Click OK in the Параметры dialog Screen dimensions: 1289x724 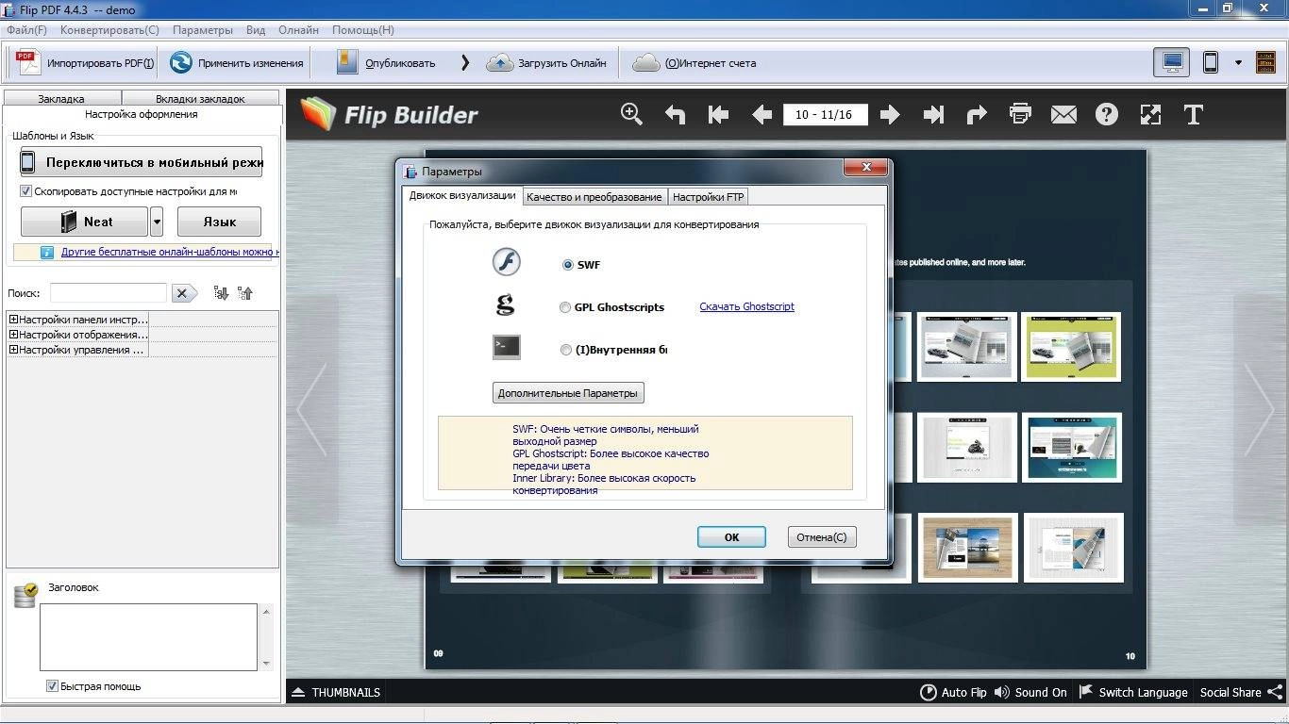tap(731, 536)
